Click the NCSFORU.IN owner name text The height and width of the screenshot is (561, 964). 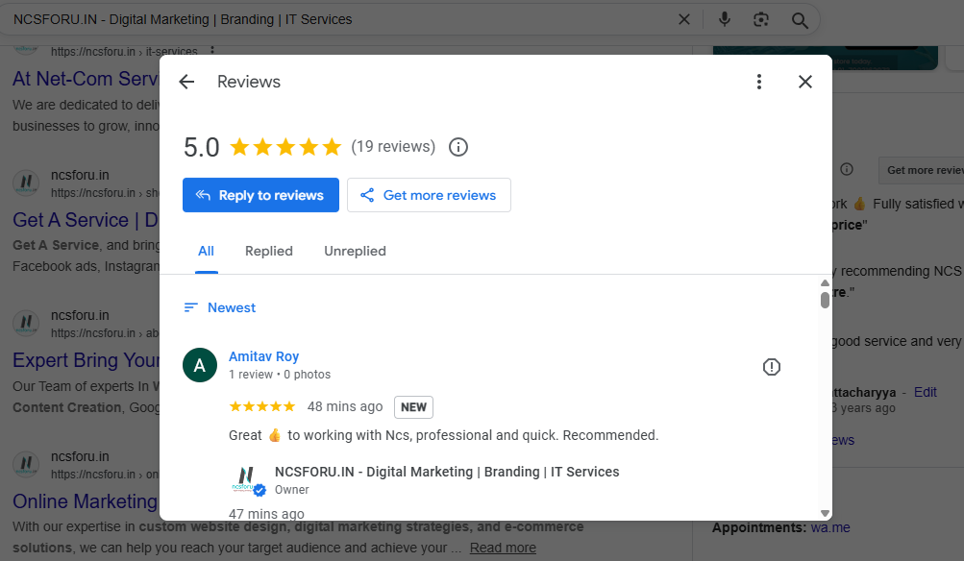point(447,472)
